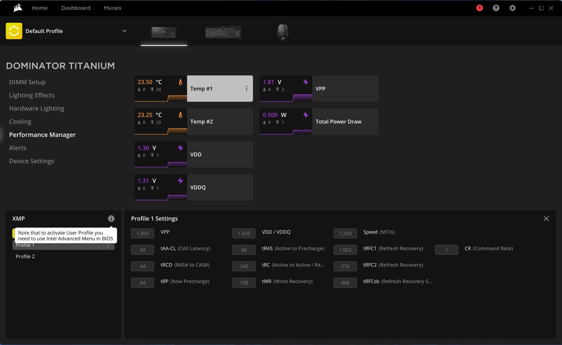This screenshot has width=562, height=345.
Task: Click the CR Command Rate field
Action: 447,250
